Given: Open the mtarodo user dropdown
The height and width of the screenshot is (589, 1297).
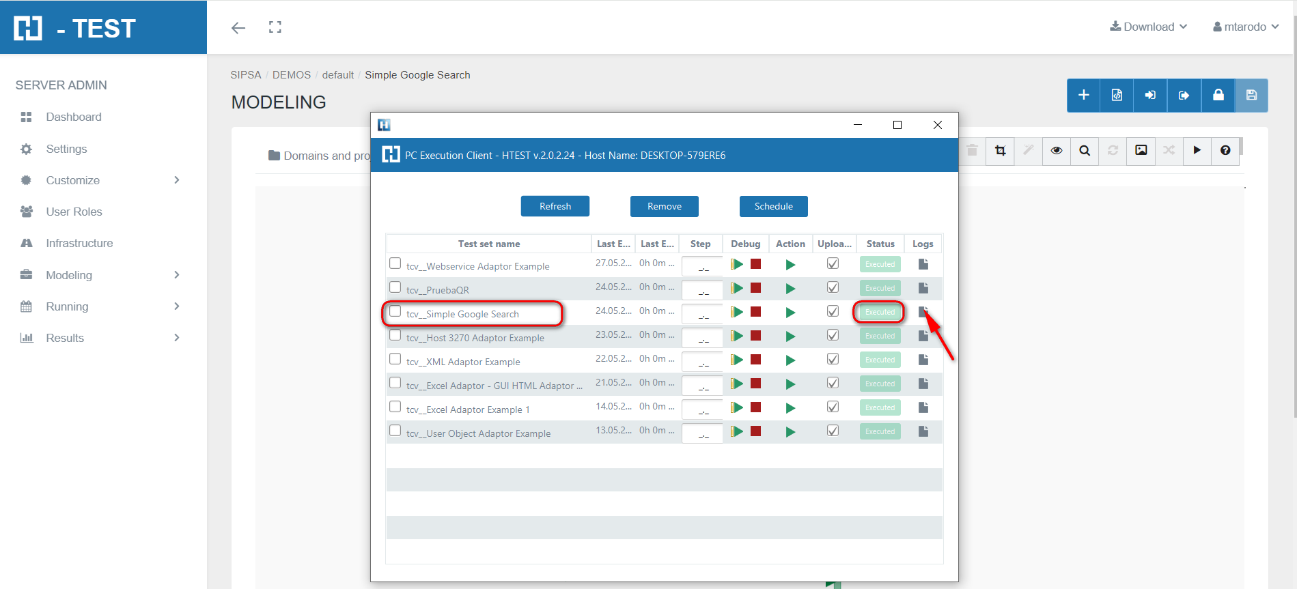Looking at the screenshot, I should pyautogui.click(x=1246, y=27).
